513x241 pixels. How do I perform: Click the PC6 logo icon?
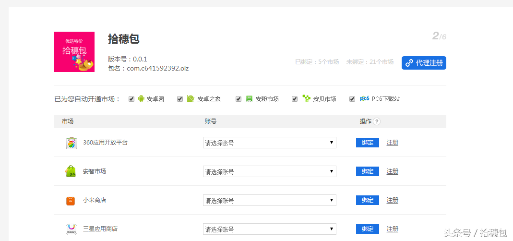coord(364,98)
